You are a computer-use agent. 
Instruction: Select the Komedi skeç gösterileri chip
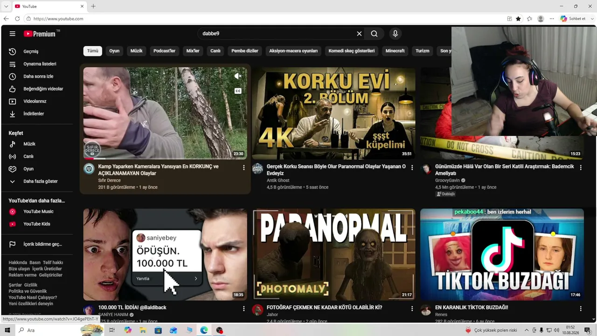[352, 51]
